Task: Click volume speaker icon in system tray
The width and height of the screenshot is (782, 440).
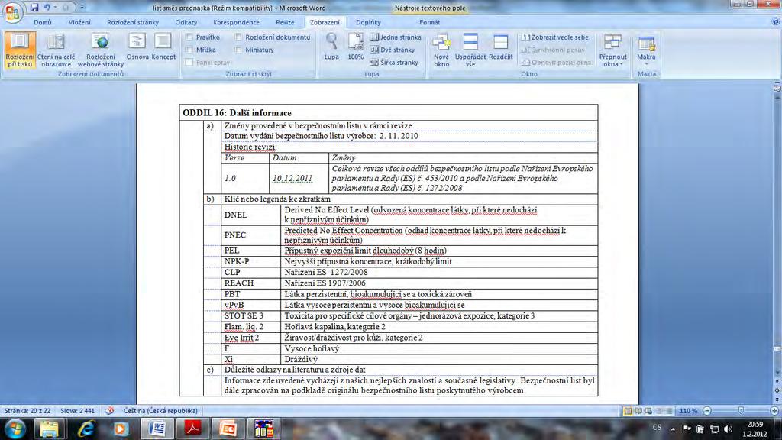Action: click(728, 429)
